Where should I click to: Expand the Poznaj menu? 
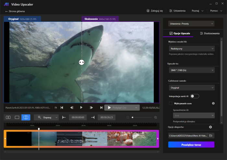coord(197,11)
